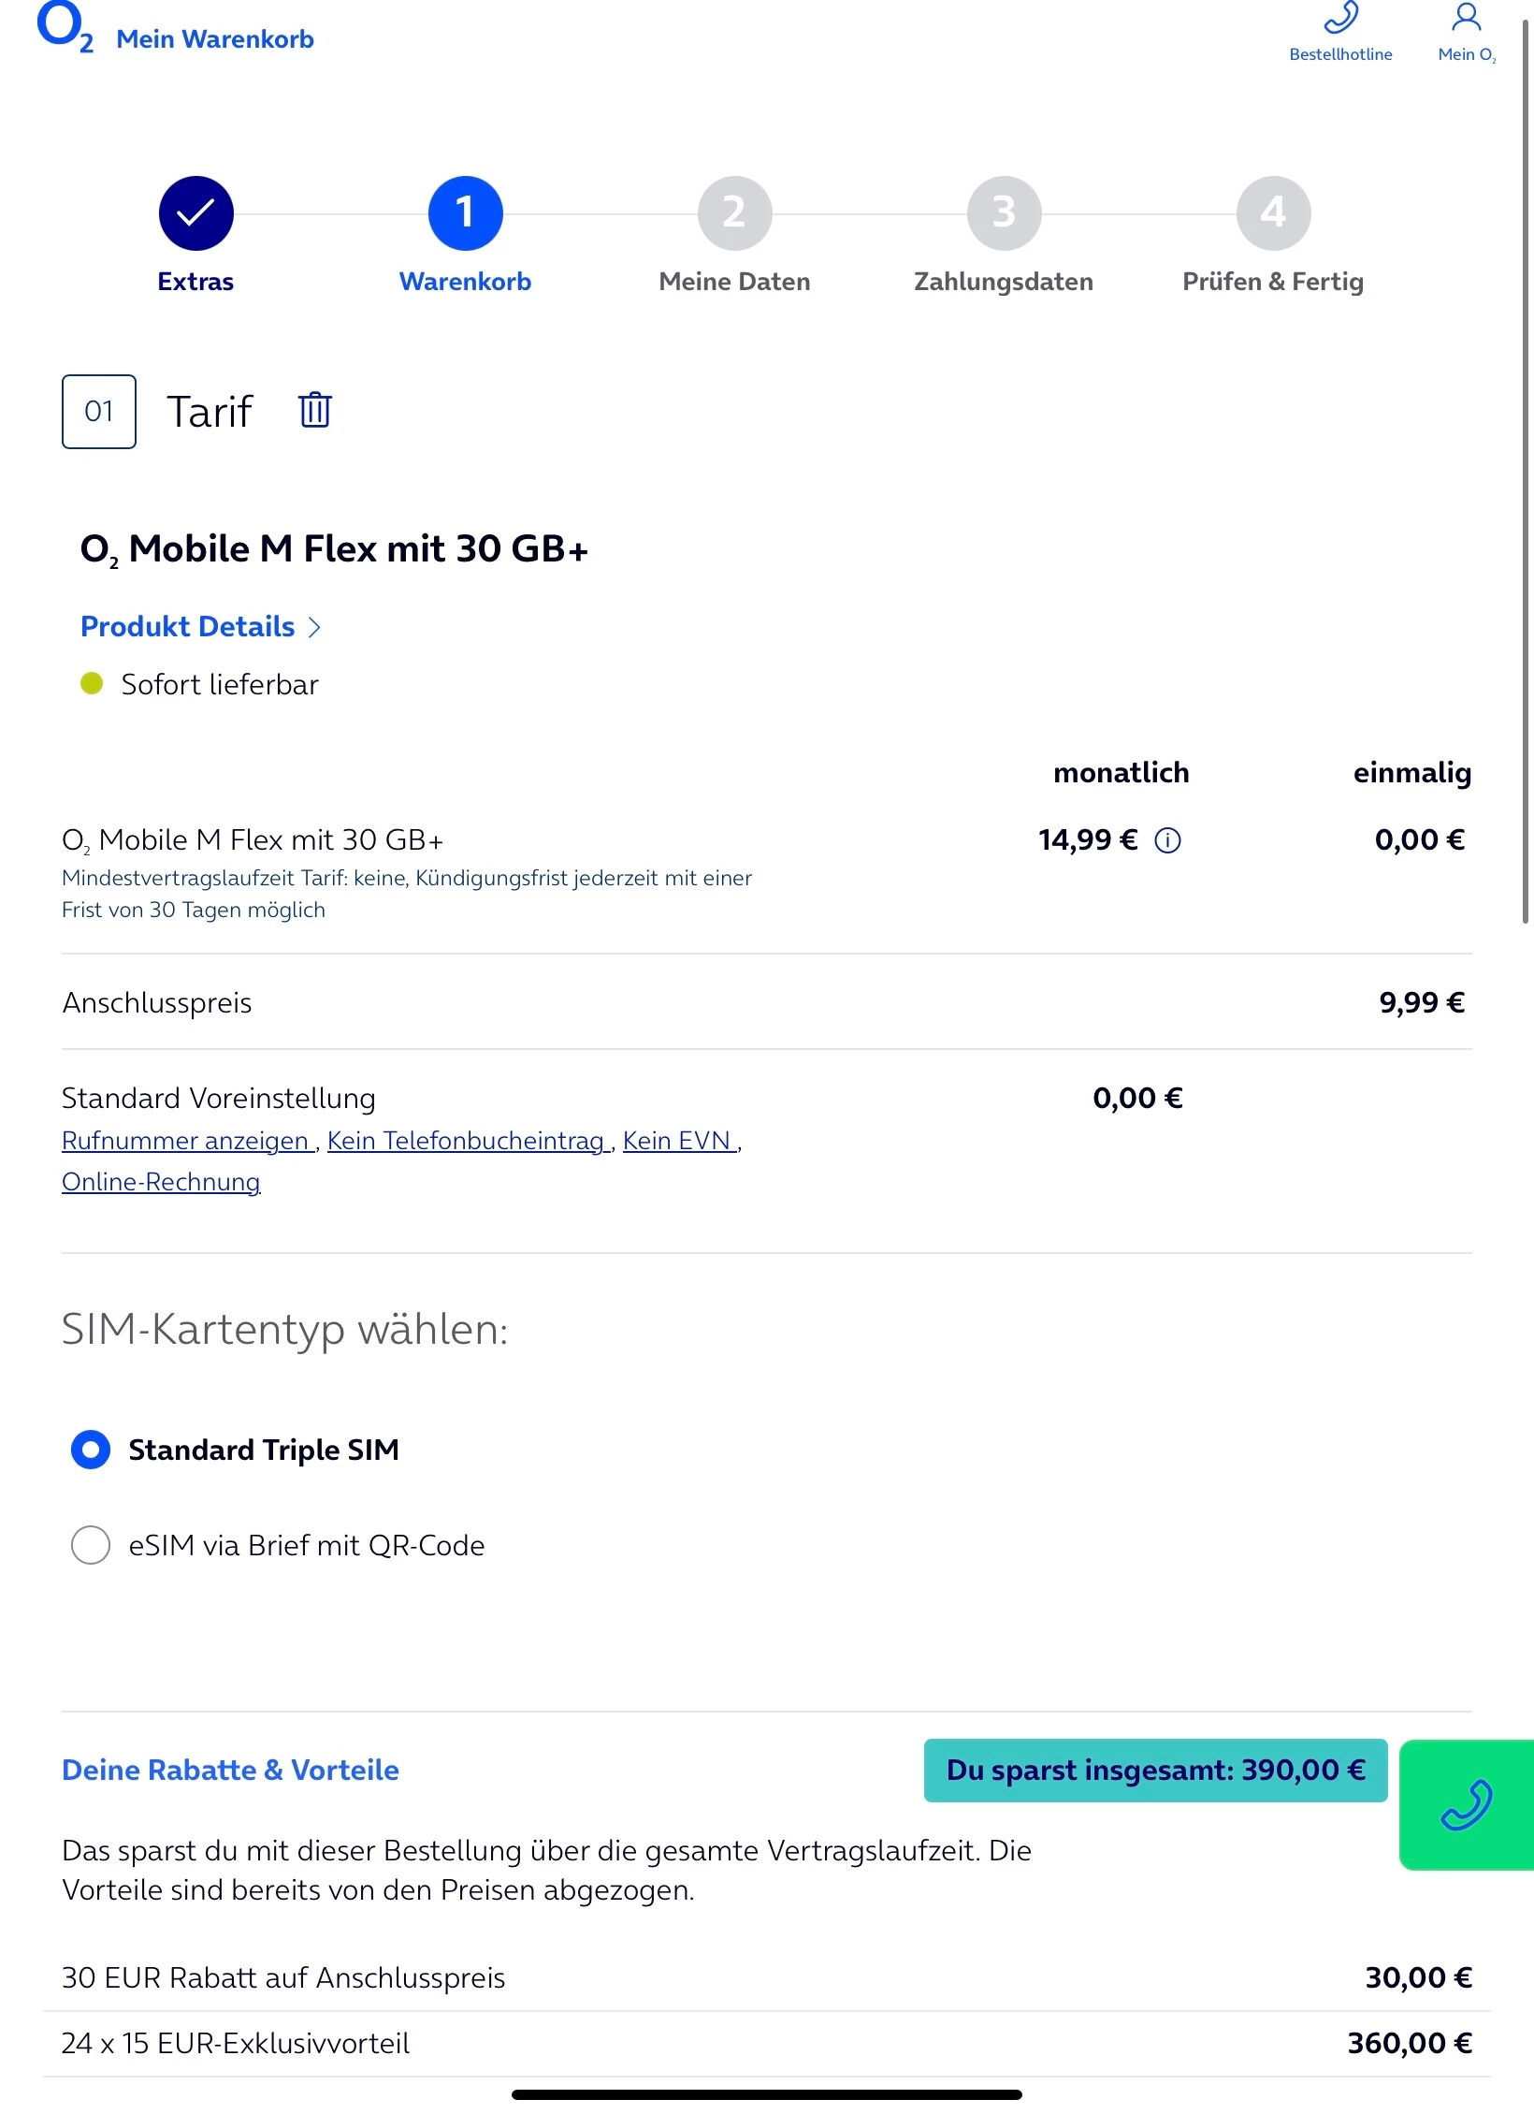The image size is (1534, 2114).
Task: Click the Du sparst insgesamt badge
Action: (1155, 1770)
